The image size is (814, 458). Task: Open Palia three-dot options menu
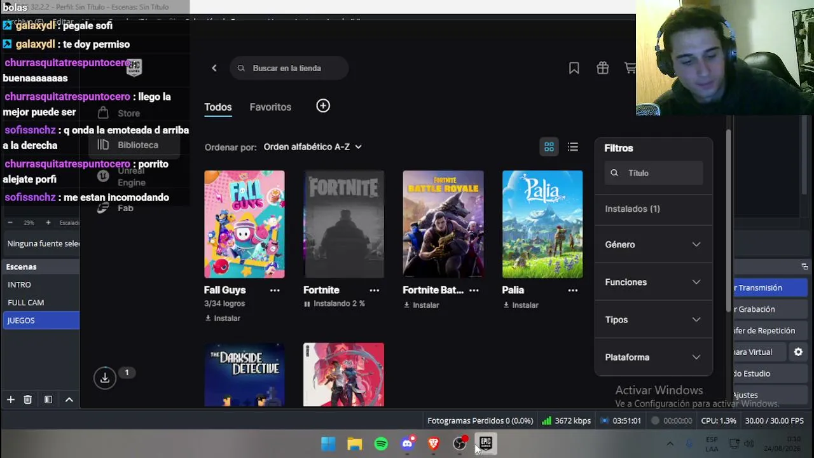[573, 290]
